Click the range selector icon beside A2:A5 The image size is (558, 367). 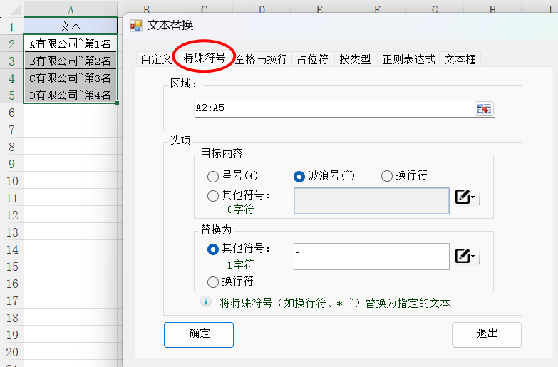tap(484, 109)
